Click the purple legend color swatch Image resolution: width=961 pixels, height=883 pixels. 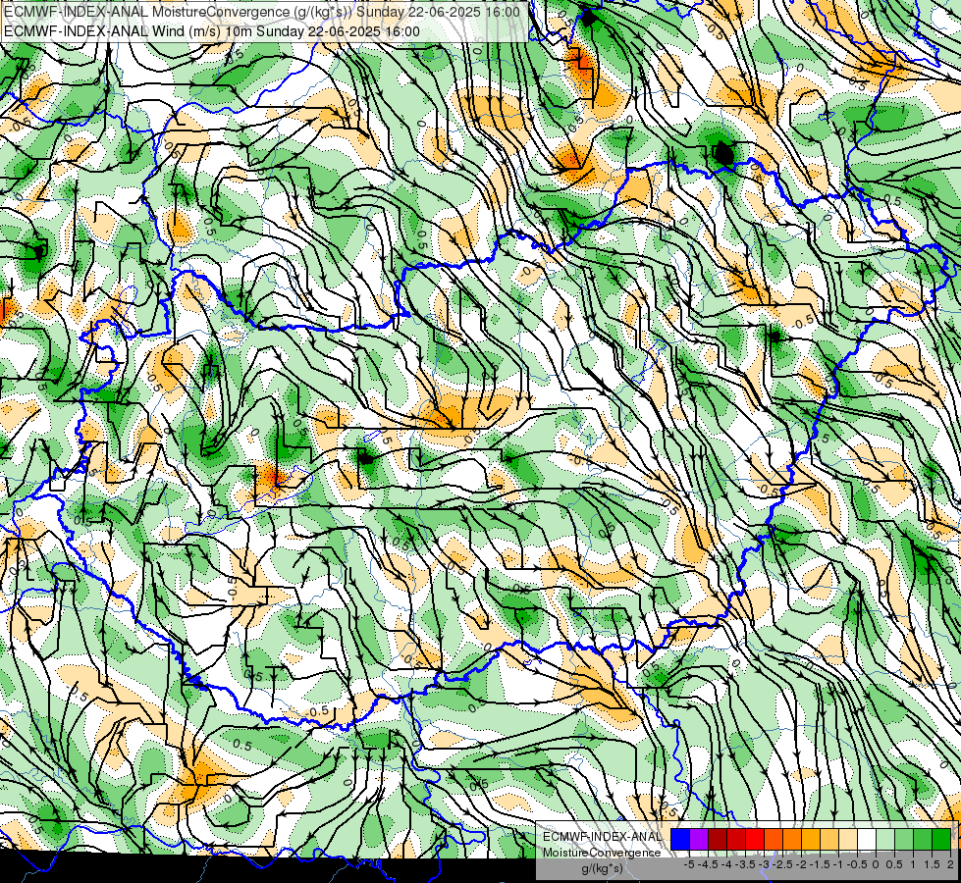[699, 839]
